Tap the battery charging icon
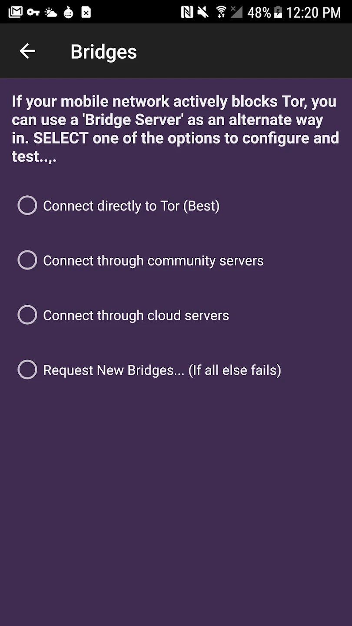 278,12
